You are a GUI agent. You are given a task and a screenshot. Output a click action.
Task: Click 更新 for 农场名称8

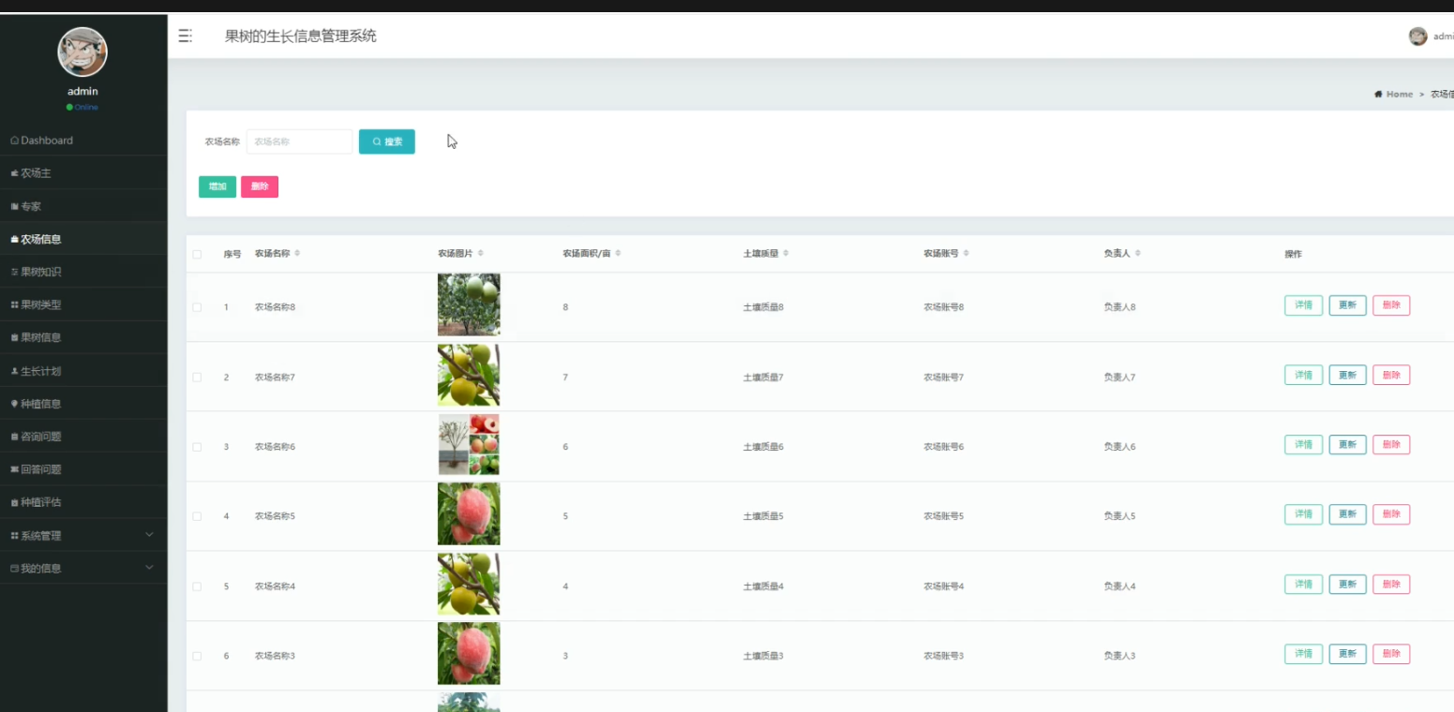(1347, 305)
